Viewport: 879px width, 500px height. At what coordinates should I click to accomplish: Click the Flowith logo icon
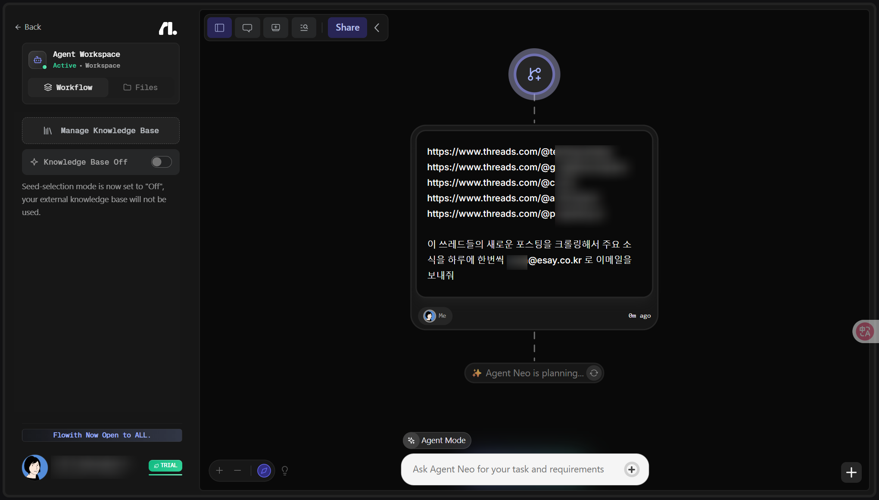[168, 28]
